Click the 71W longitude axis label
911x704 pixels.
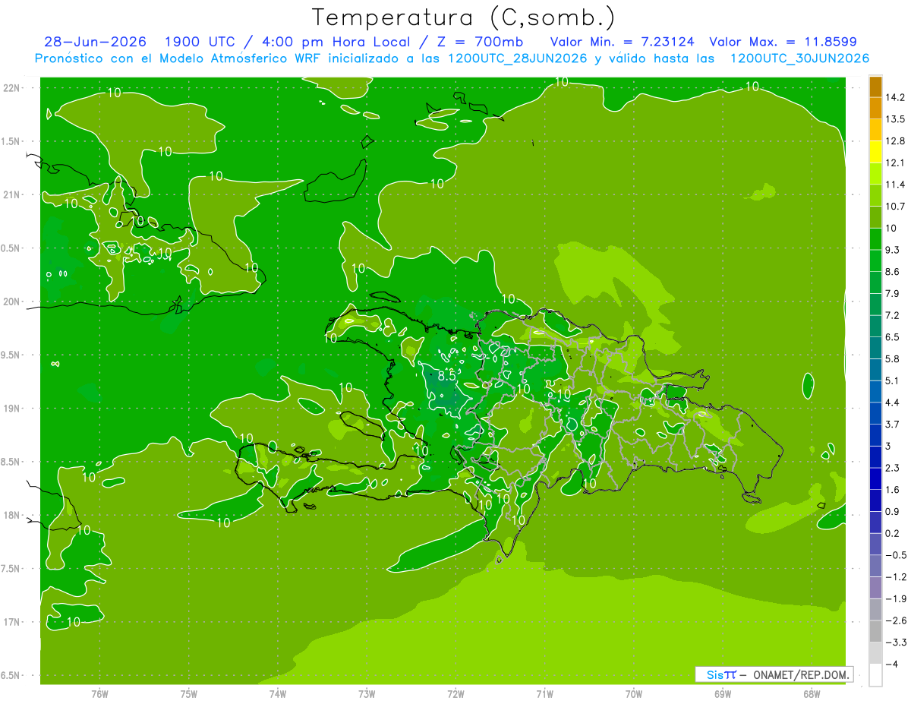[x=544, y=693]
